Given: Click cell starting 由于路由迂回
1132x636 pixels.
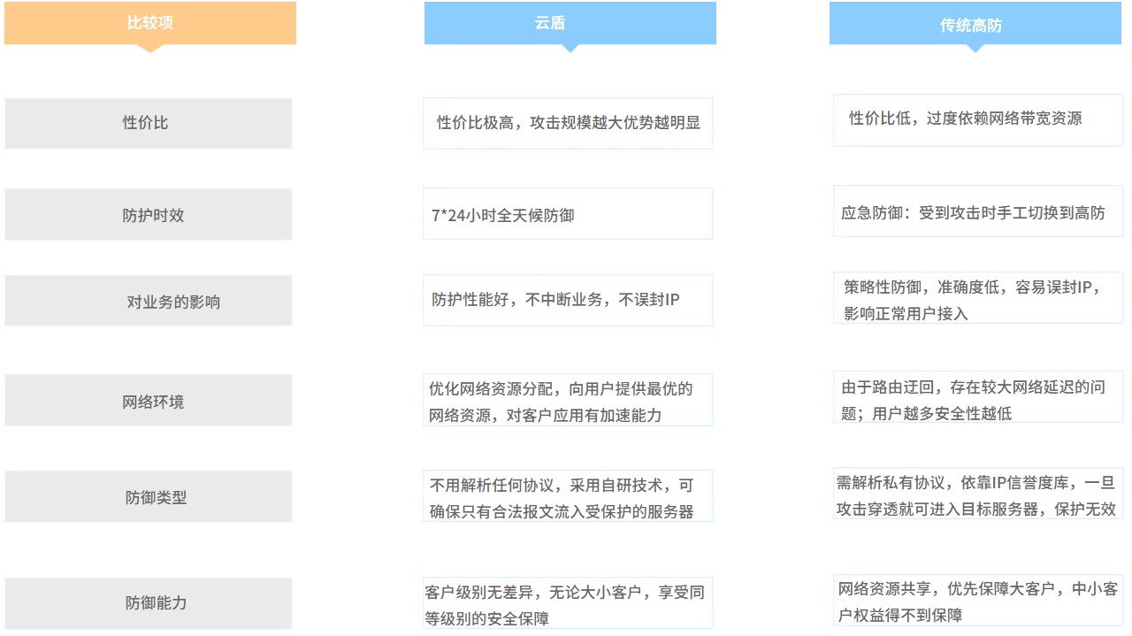Looking at the screenshot, I should click(x=978, y=397).
